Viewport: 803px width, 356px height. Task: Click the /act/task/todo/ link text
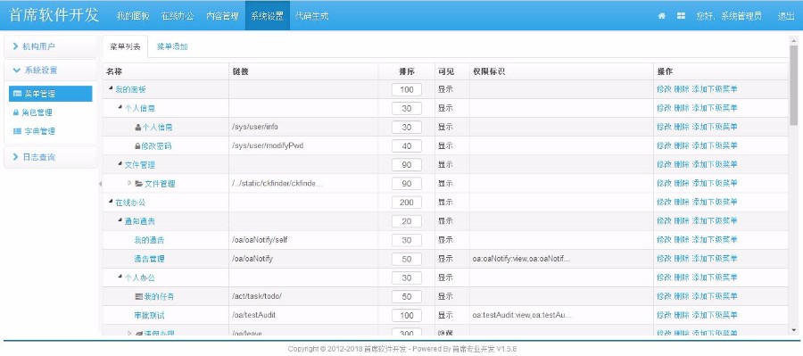click(x=257, y=296)
